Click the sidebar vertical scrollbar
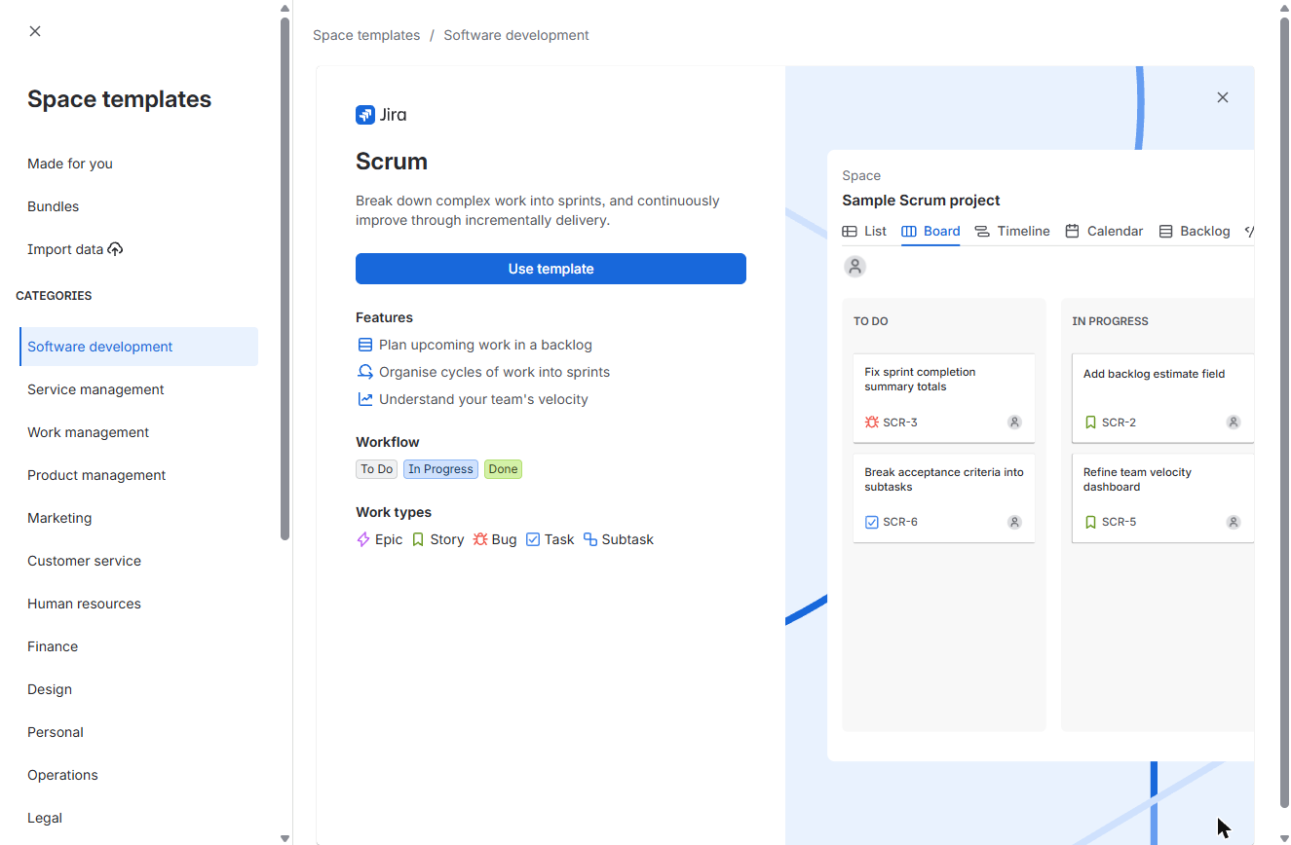This screenshot has width=1291, height=845. click(285, 277)
